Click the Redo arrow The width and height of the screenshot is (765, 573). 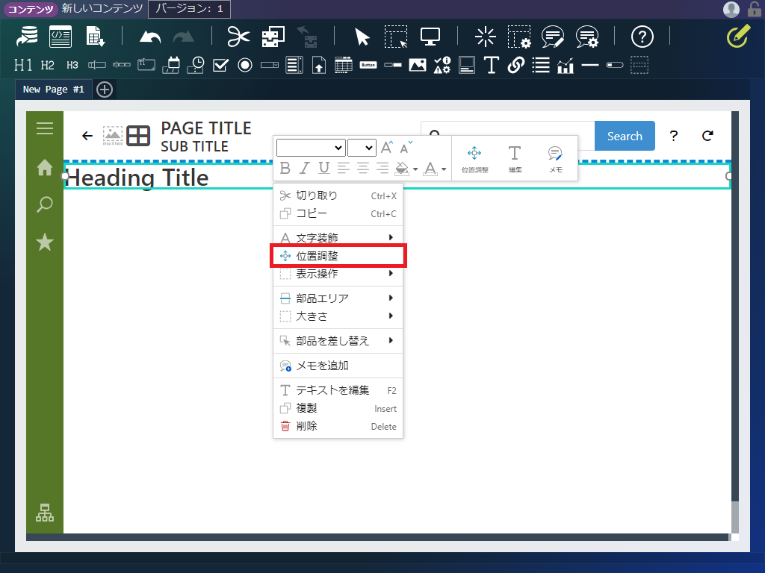[x=184, y=37]
